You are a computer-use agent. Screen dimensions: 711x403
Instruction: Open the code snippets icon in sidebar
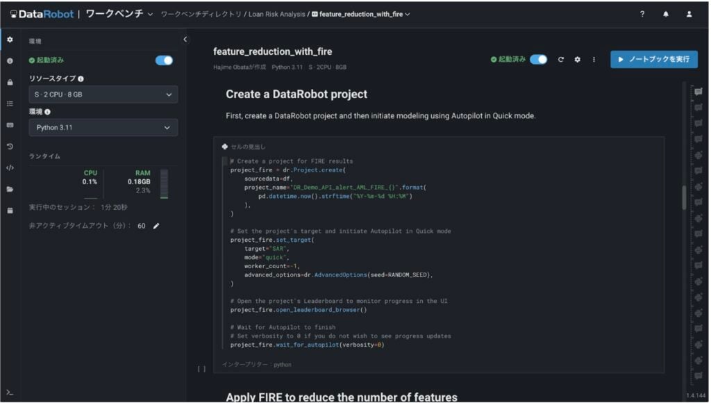10,167
